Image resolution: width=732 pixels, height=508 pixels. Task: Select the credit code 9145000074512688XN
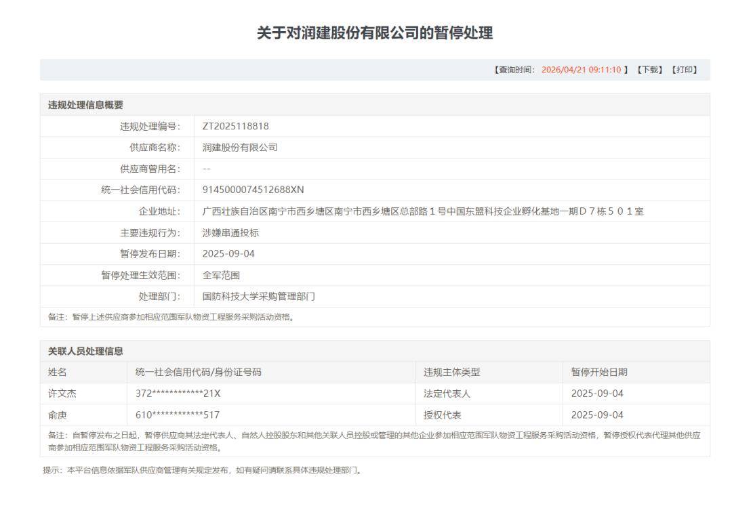pos(253,190)
